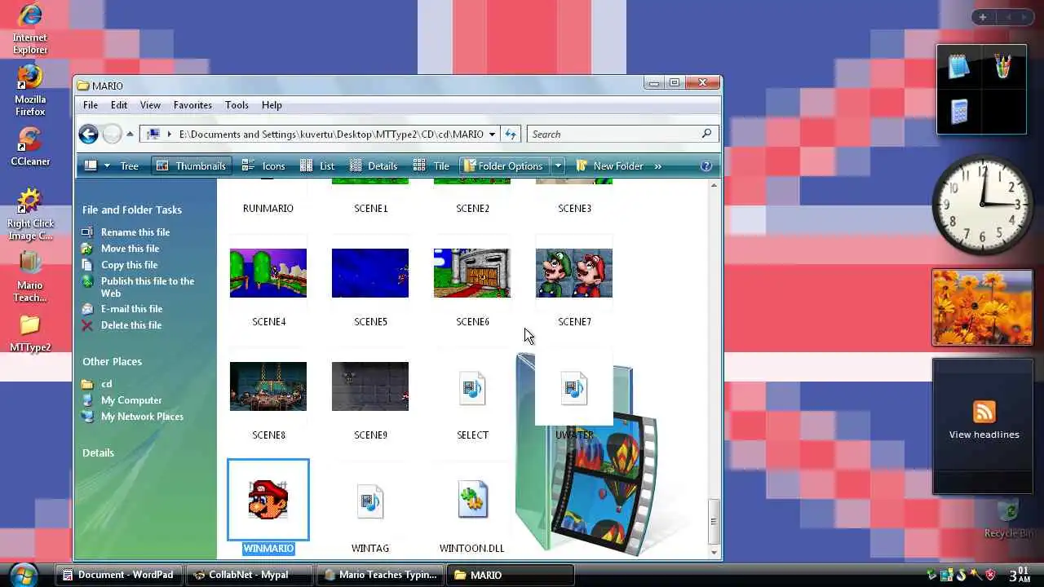This screenshot has width=1044, height=587.
Task: Switch to Document - WordPad taskbar button
Action: 118,575
